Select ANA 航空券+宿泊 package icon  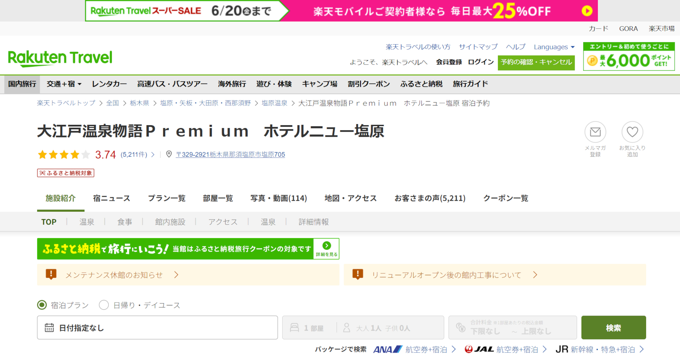[x=388, y=349]
